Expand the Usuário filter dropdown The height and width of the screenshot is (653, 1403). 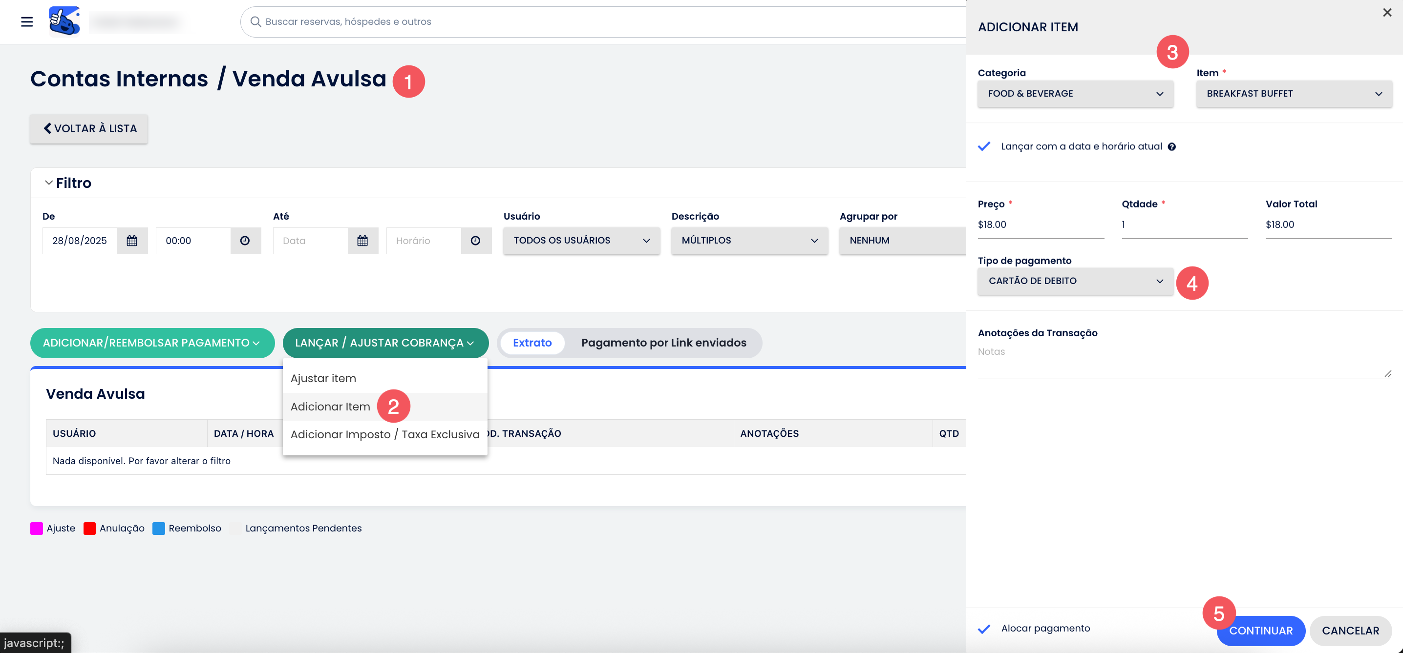[x=581, y=241]
